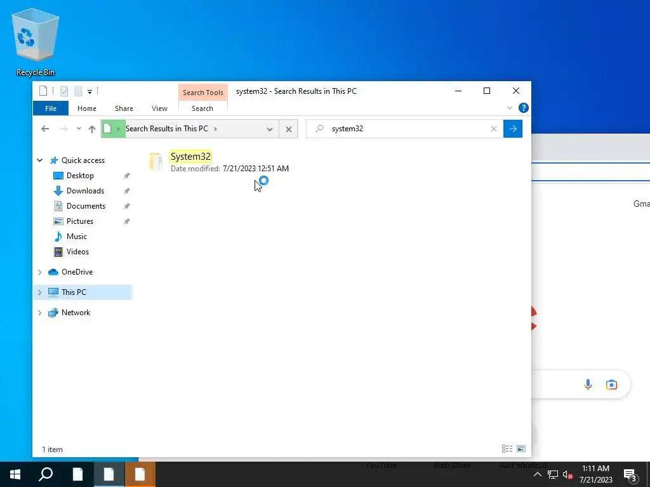Viewport: 650px width, 487px height.
Task: Open the Music folder in navigation pane
Action: coord(77,237)
